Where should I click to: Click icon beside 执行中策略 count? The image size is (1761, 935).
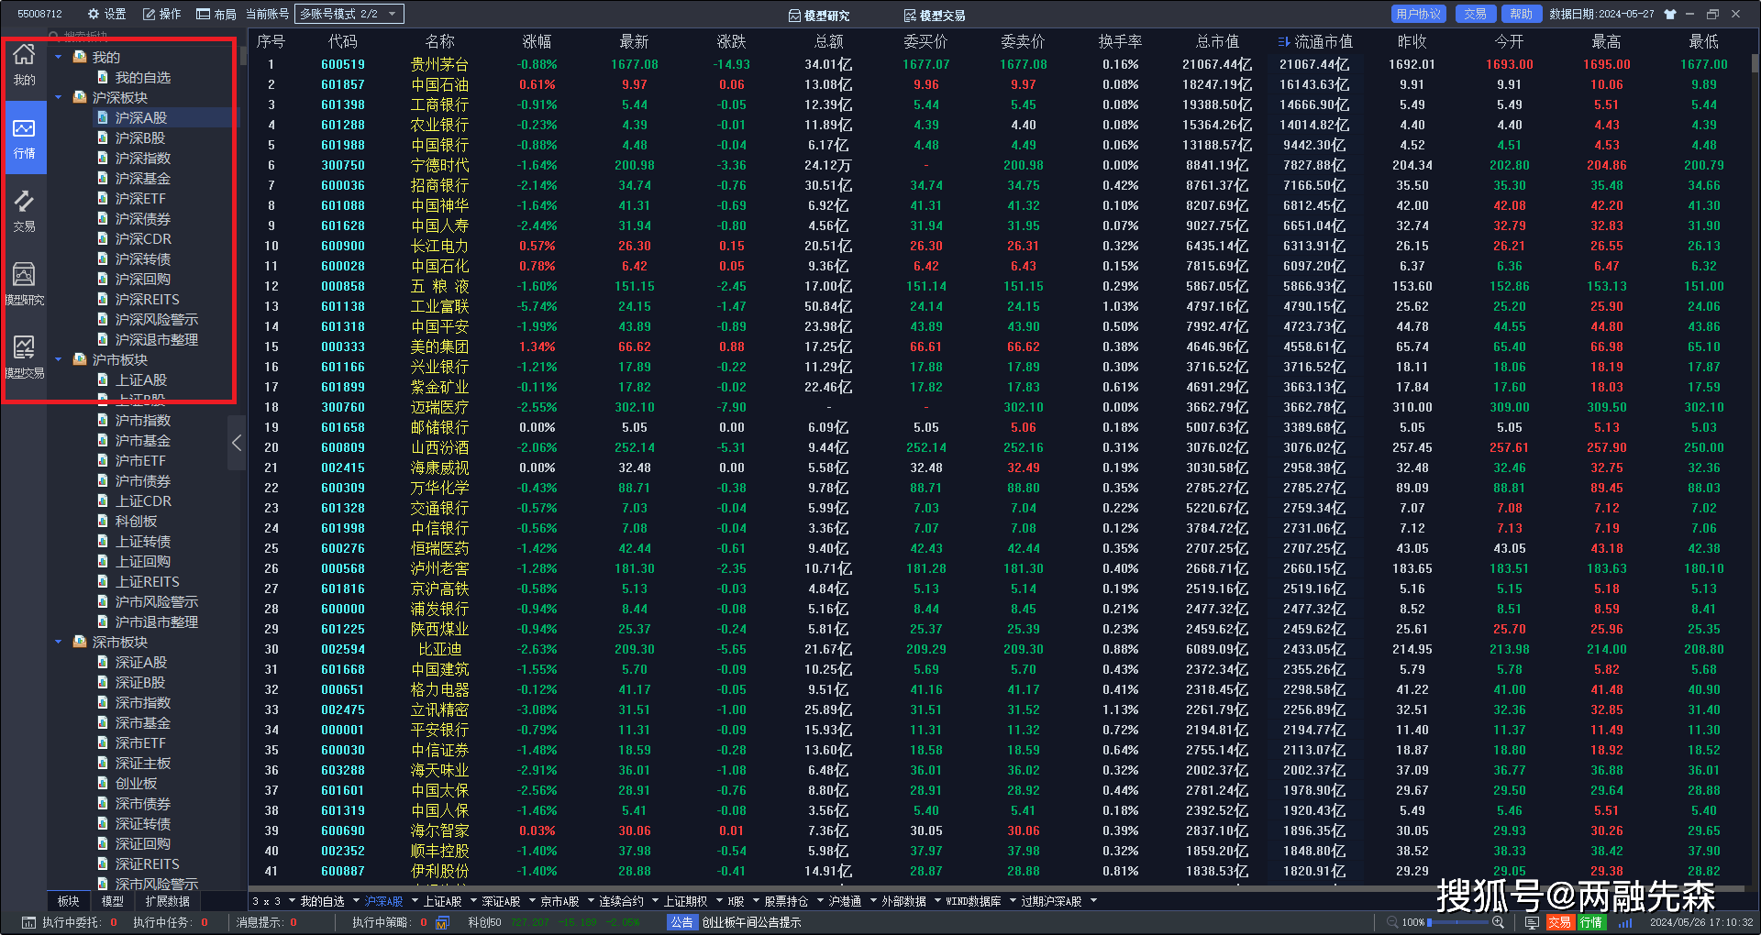(x=442, y=922)
